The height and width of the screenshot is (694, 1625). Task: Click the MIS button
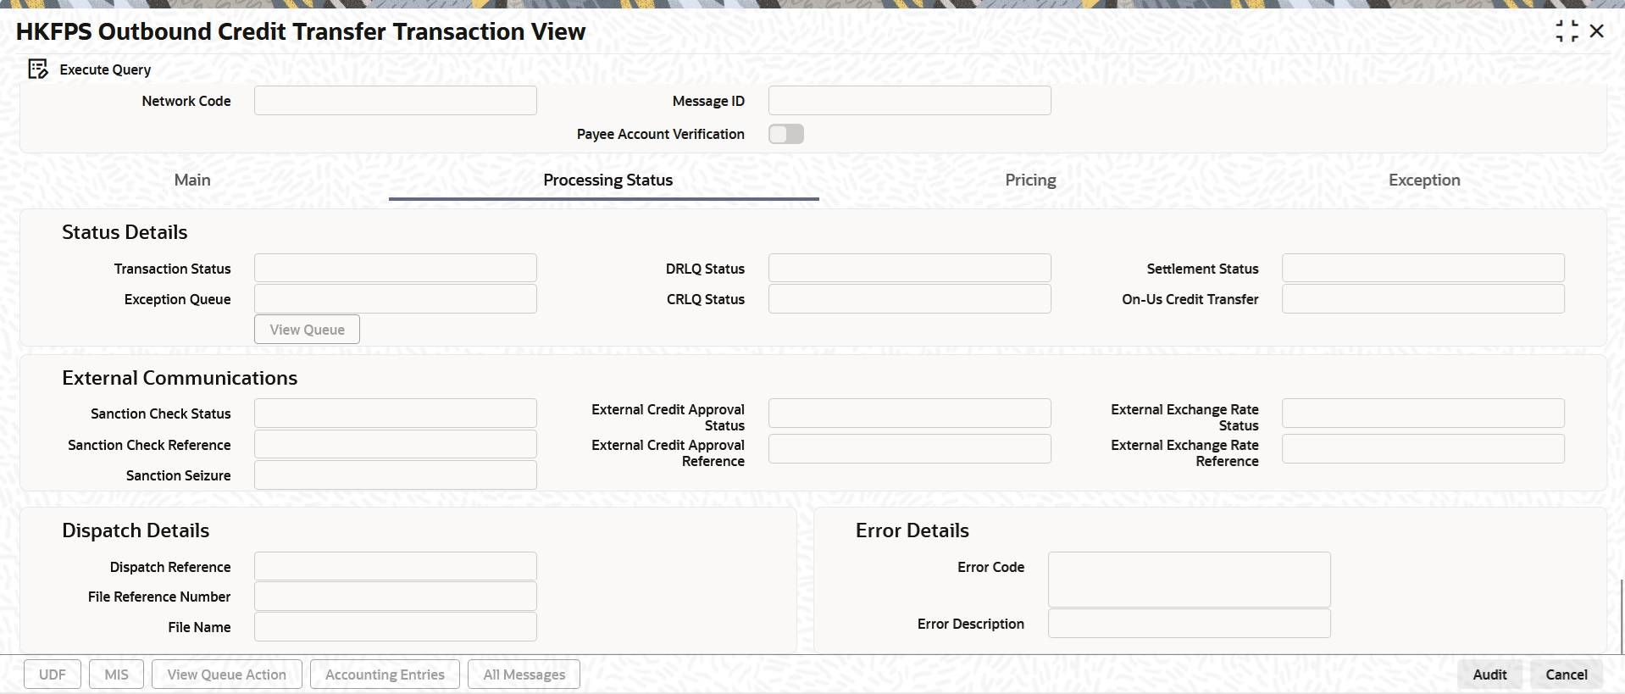(x=116, y=675)
